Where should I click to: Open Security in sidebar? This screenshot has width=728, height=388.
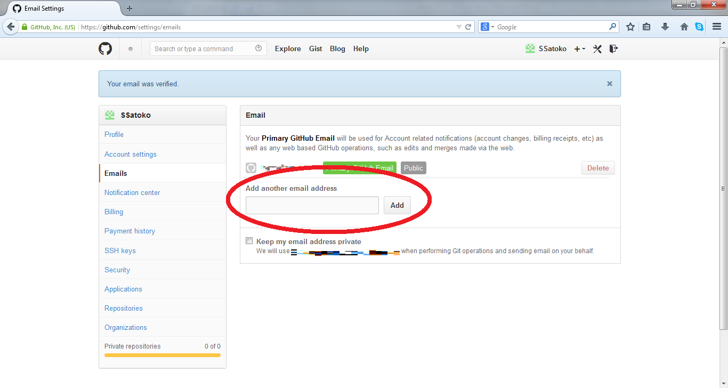[163, 270]
